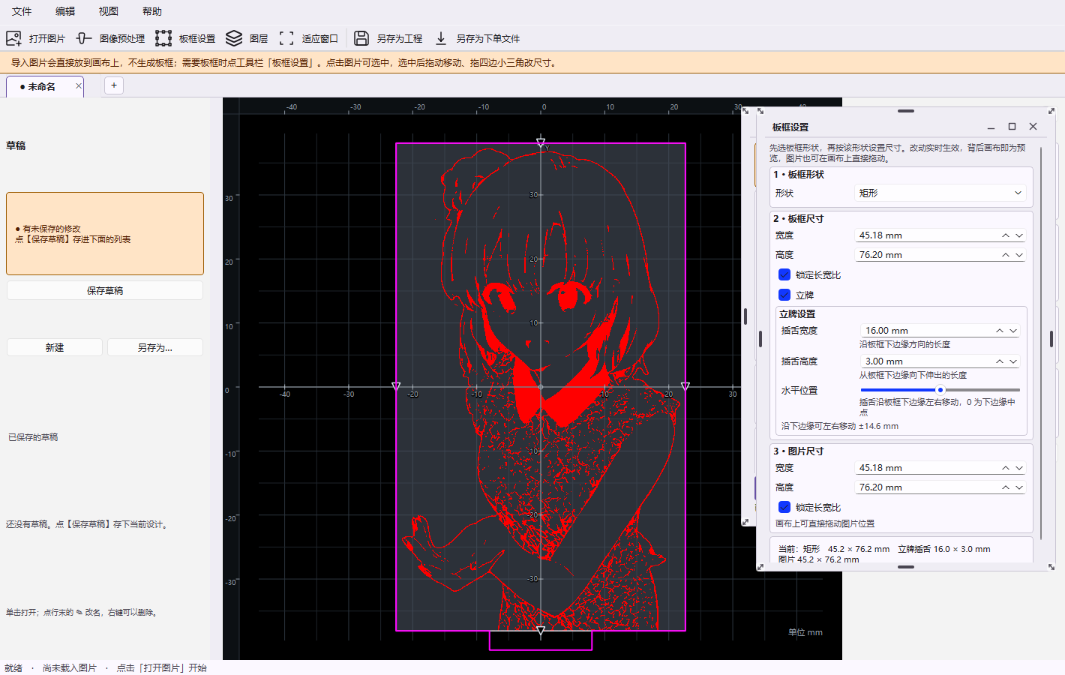Click the right edge triangle handle of the frame

[685, 386]
